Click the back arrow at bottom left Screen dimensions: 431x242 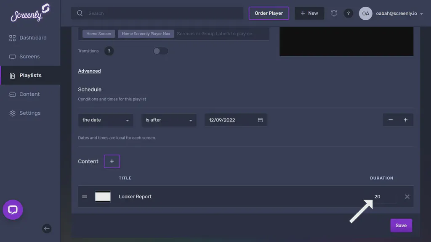(x=47, y=229)
